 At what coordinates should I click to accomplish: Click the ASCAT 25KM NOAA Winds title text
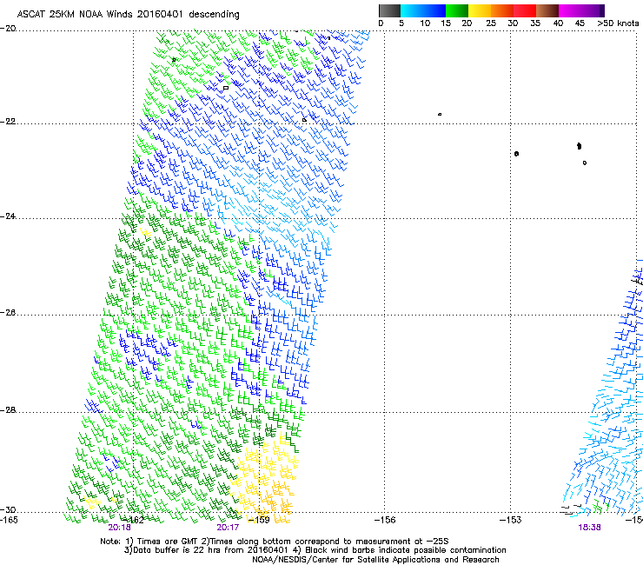128,15
